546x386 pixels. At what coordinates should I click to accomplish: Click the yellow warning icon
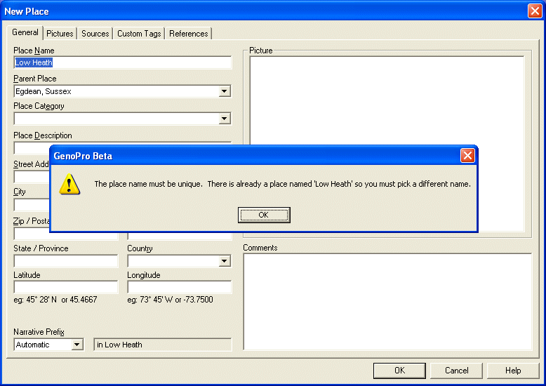[69, 185]
